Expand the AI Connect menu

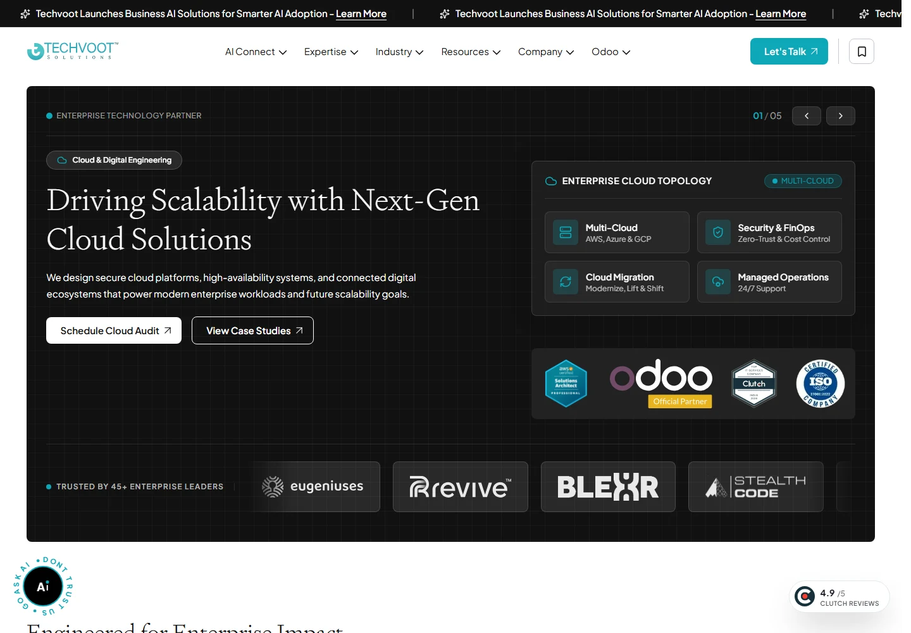[256, 52]
